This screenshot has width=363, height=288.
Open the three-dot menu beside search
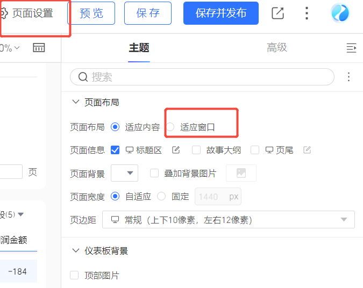pyautogui.click(x=348, y=77)
